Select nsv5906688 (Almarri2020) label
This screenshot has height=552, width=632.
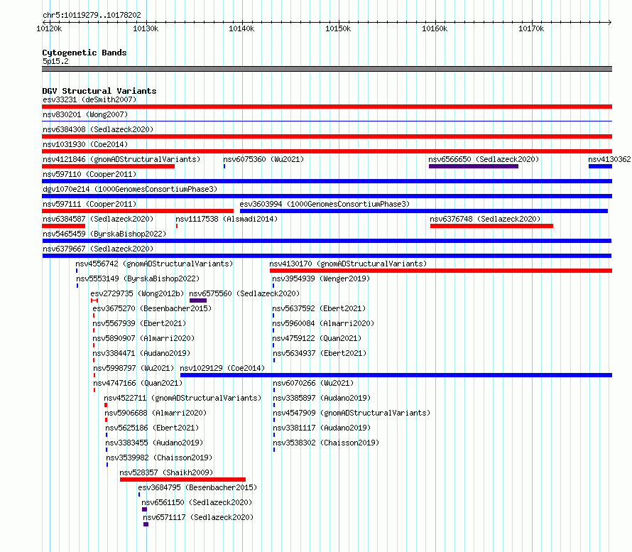point(156,413)
